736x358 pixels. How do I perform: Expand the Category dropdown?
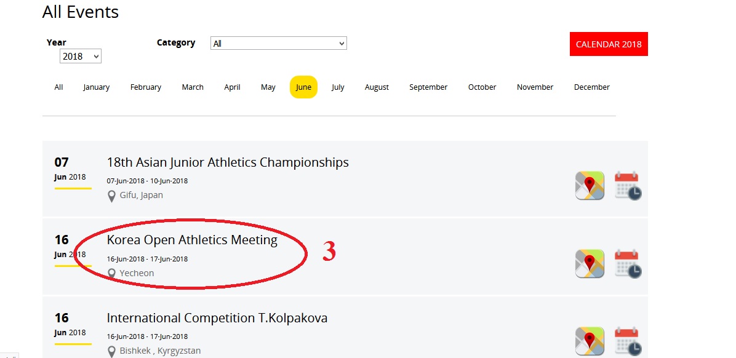coord(279,44)
